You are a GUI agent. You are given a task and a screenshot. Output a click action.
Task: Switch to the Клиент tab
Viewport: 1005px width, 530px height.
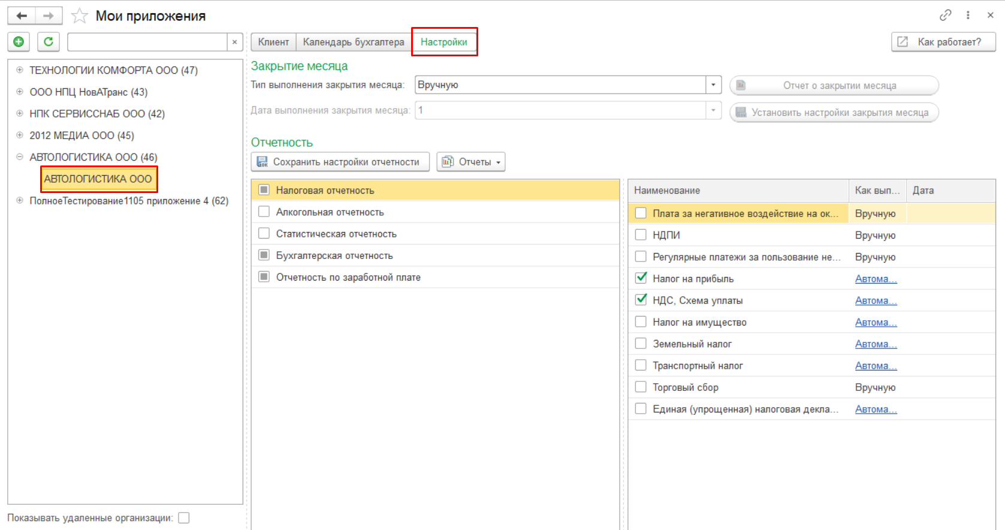point(273,42)
